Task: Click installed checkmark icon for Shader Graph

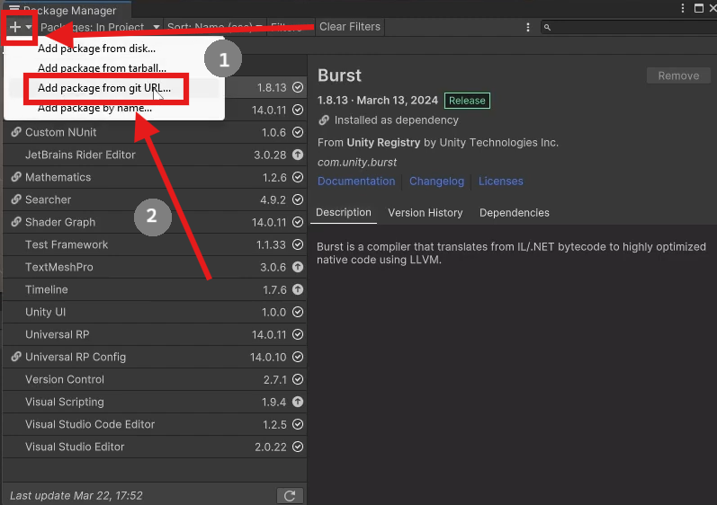Action: [298, 222]
